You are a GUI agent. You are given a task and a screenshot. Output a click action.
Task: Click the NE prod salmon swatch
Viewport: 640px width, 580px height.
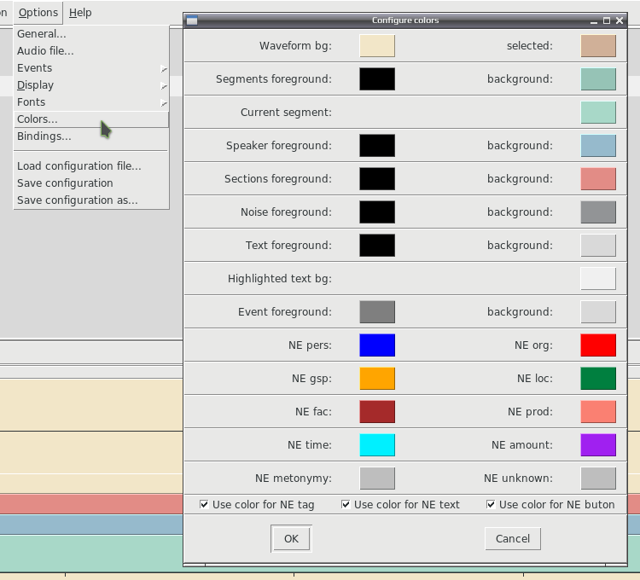(x=598, y=412)
